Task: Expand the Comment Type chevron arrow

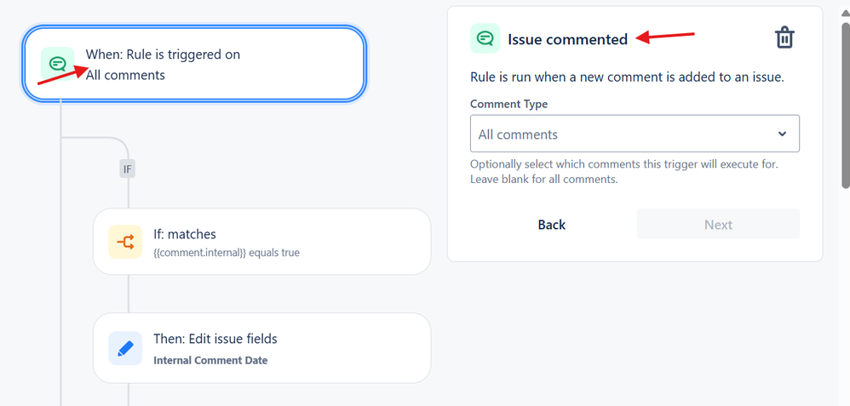Action: (782, 134)
